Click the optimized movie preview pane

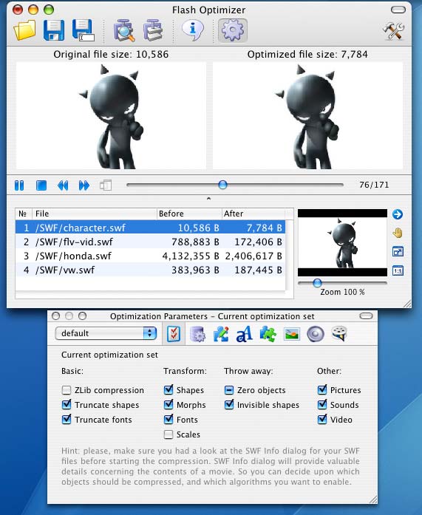pyautogui.click(x=307, y=115)
